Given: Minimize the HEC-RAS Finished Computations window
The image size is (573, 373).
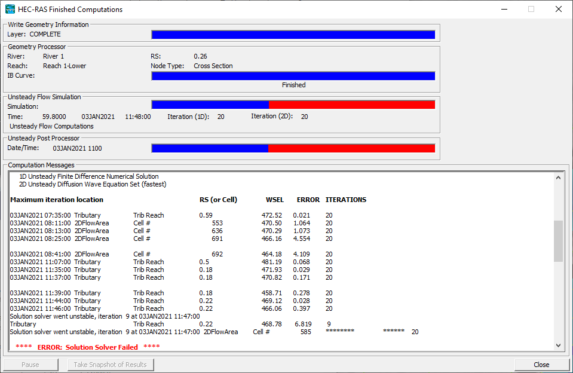Looking at the screenshot, I should point(504,9).
